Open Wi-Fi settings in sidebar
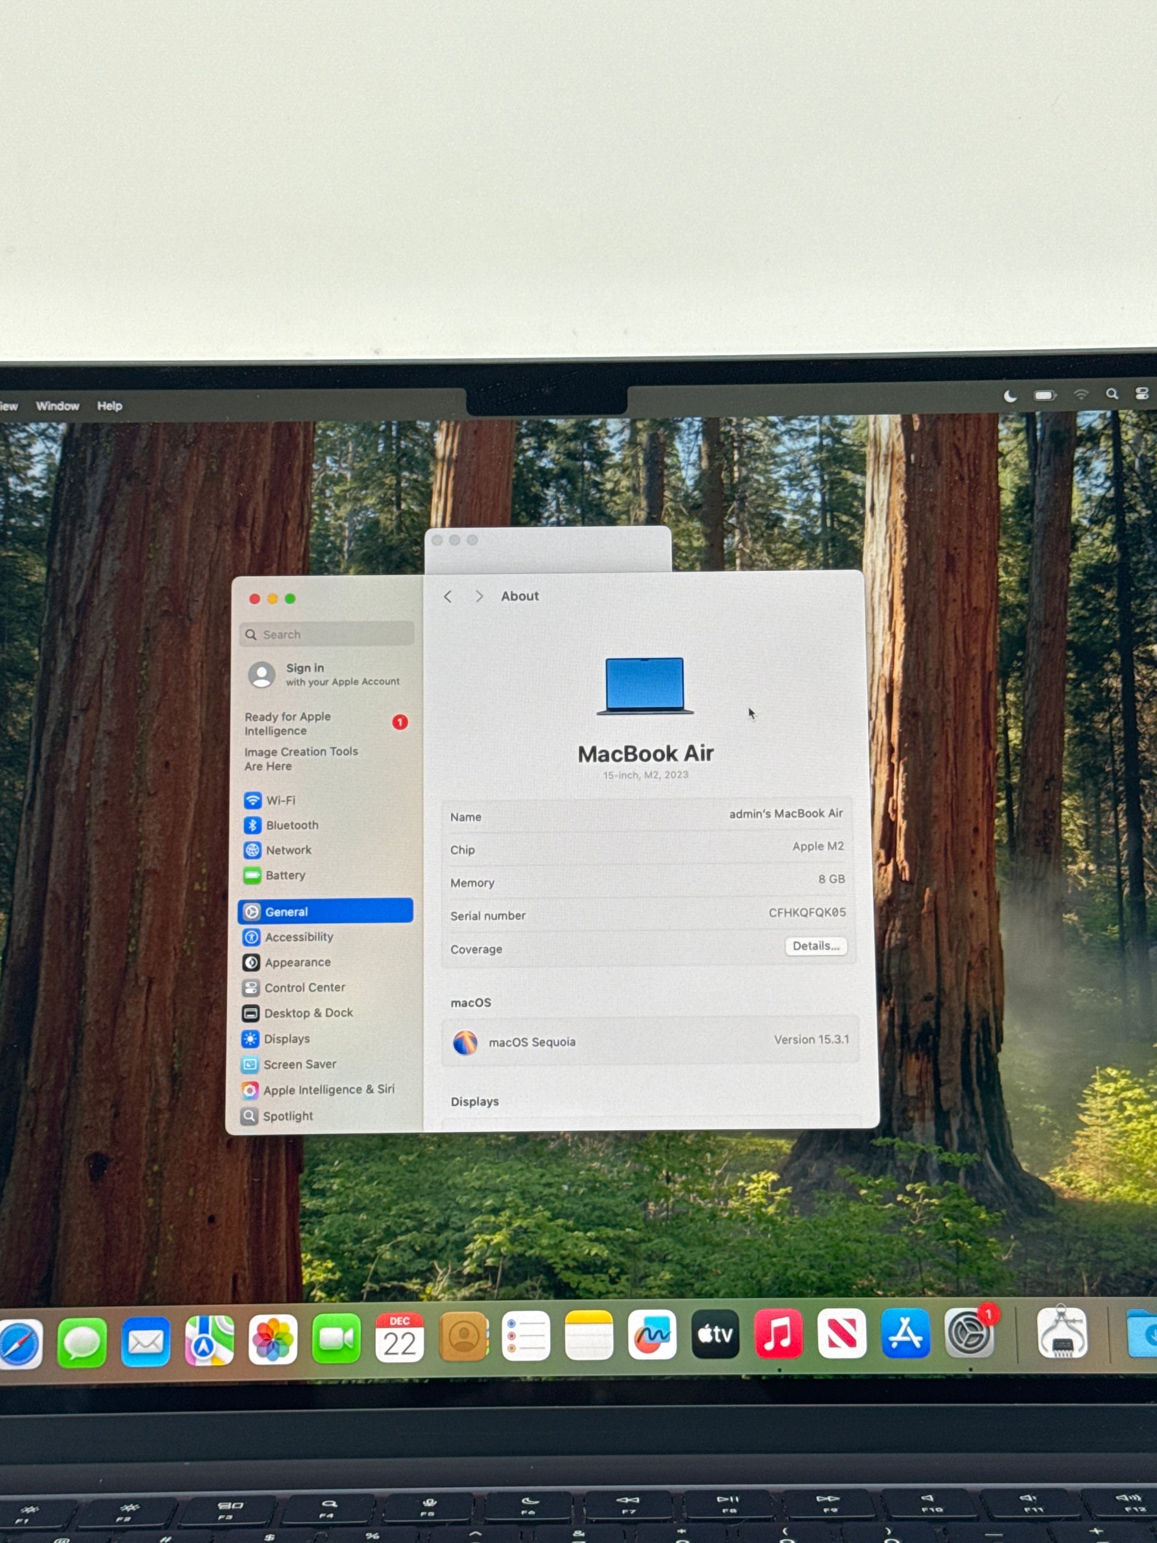Viewport: 1157px width, 1543px height. (281, 801)
